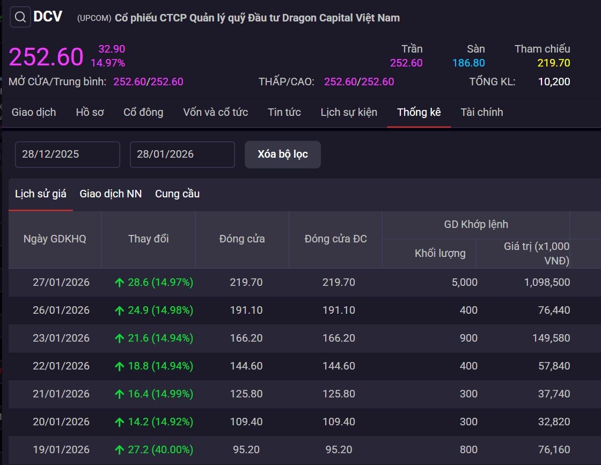
Task: Click the start date field showing 28/12/2025
Action: tap(67, 154)
